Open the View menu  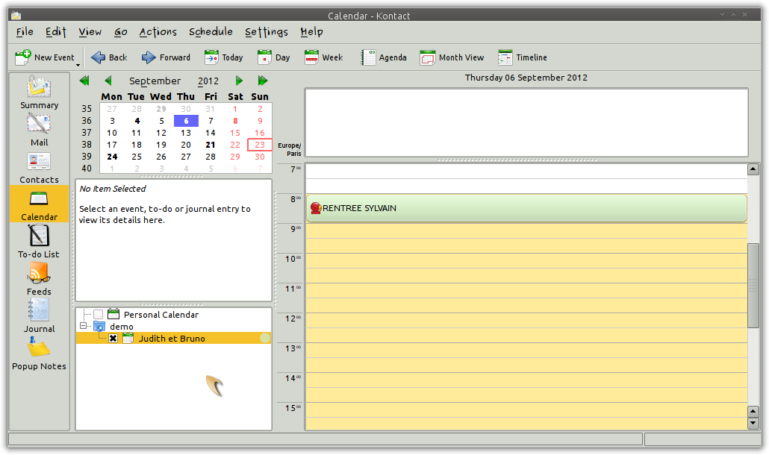pos(90,32)
